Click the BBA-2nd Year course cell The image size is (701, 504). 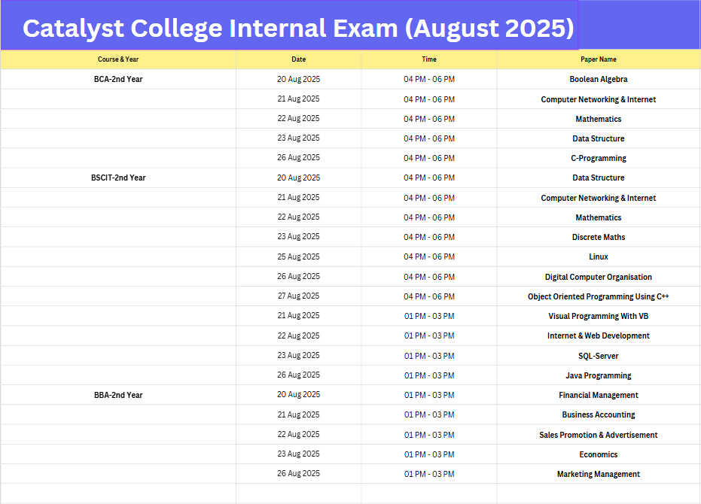[x=118, y=395]
